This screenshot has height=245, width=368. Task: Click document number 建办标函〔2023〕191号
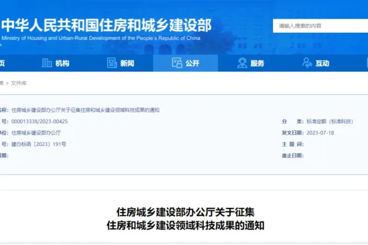(x=39, y=144)
